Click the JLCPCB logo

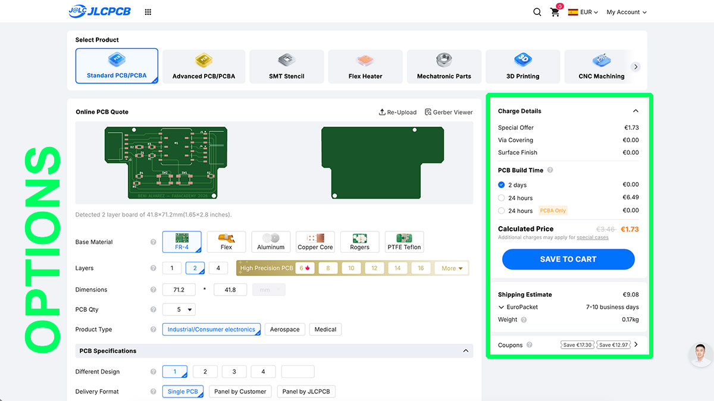click(x=99, y=11)
